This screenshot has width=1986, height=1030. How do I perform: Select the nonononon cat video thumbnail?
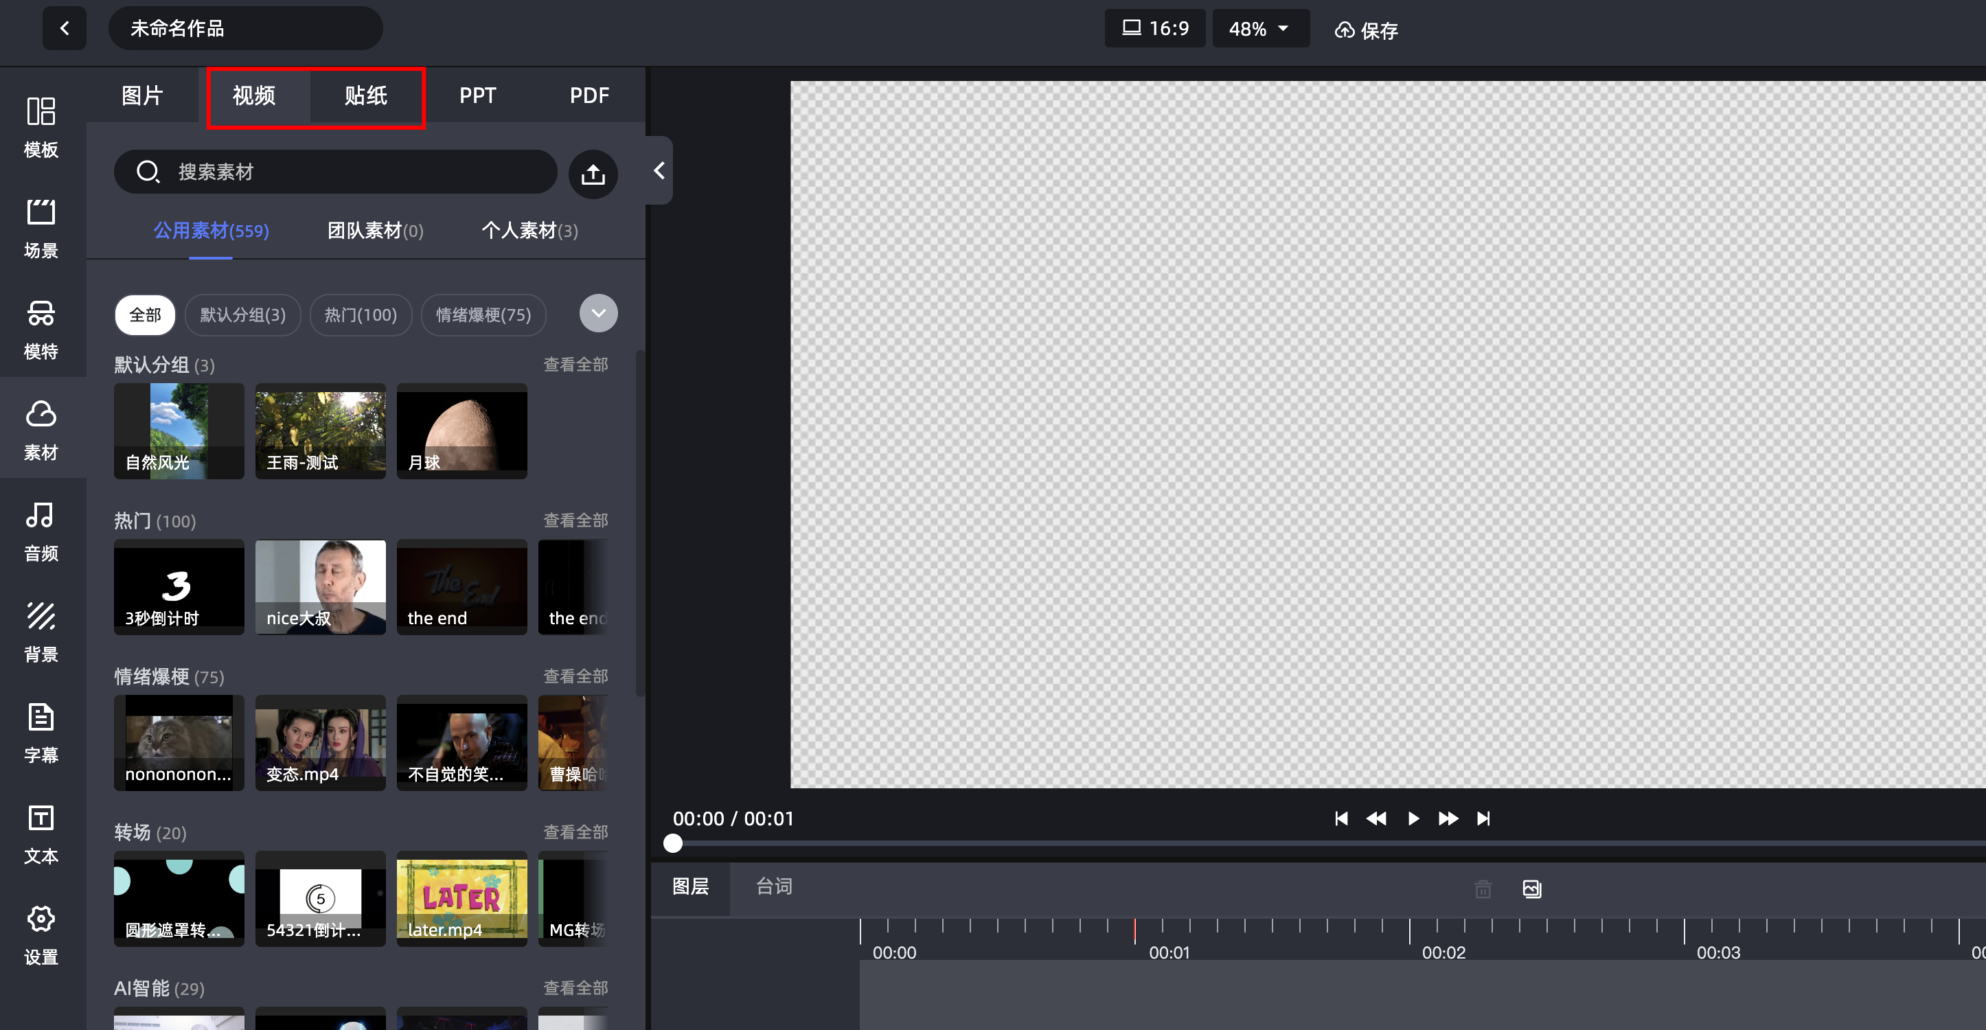(x=179, y=742)
